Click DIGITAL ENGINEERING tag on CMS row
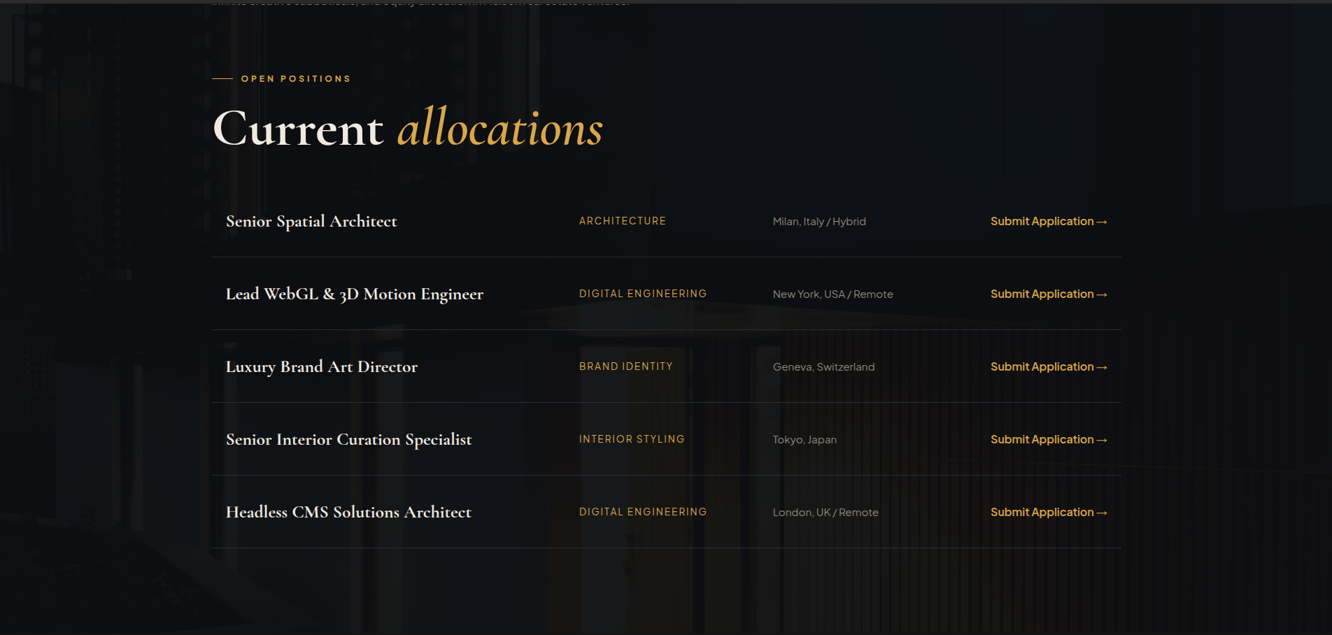 point(643,512)
